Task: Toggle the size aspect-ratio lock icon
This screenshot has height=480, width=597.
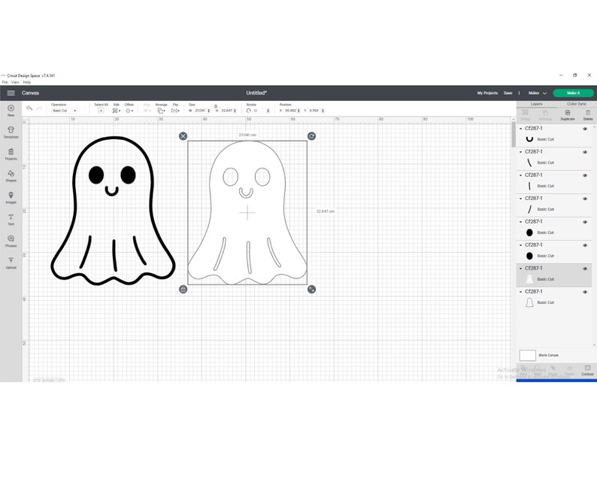Action: (216, 106)
